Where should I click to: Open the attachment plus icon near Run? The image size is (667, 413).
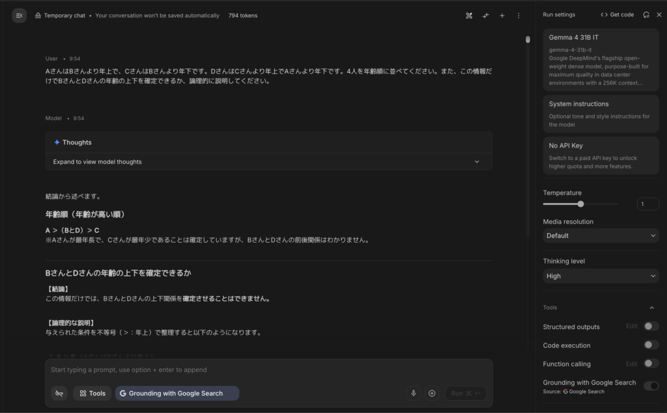click(x=432, y=393)
